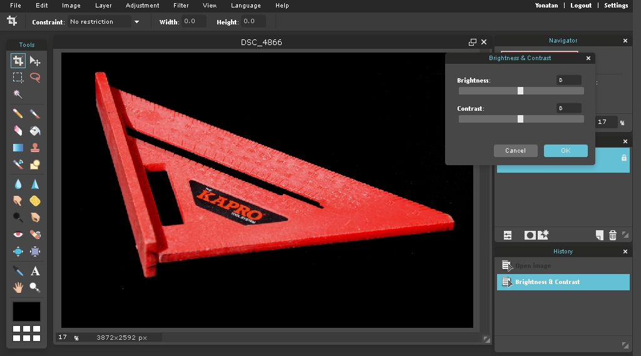Click the crop Height input field

click(254, 21)
